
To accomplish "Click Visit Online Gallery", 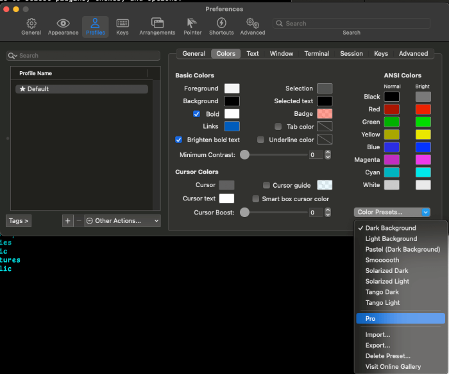I will (x=401, y=366).
